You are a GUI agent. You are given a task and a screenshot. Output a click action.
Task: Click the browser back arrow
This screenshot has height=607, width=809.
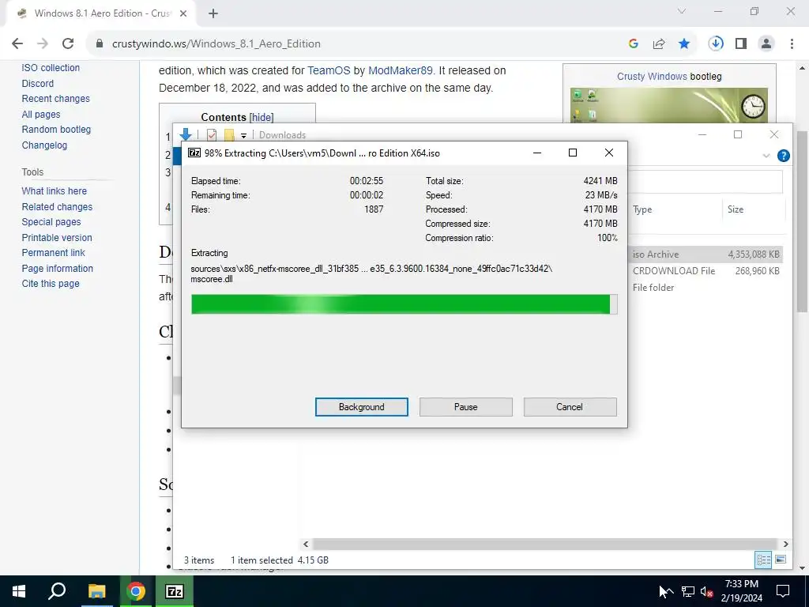[17, 44]
